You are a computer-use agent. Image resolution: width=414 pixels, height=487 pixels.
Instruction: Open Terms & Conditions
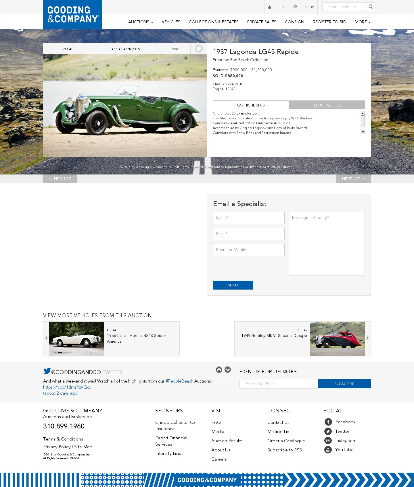coord(63,439)
